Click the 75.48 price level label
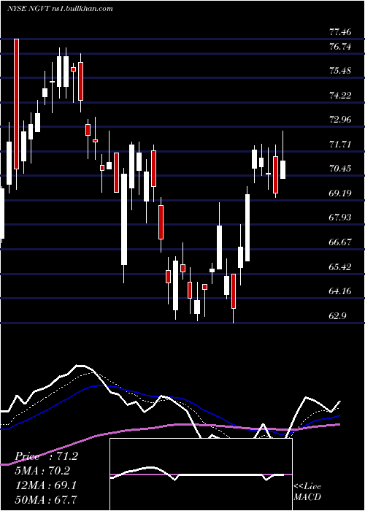The image size is (365, 511). [x=340, y=71]
